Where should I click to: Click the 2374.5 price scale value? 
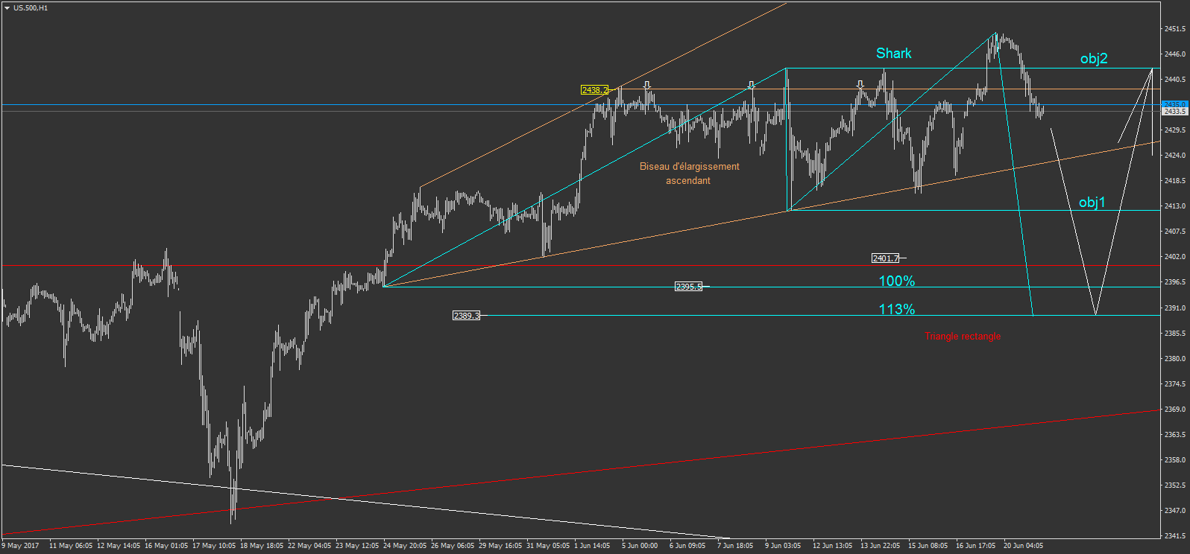click(1174, 384)
